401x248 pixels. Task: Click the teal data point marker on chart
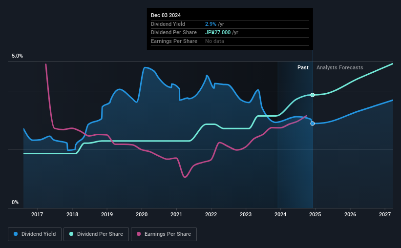pos(313,95)
